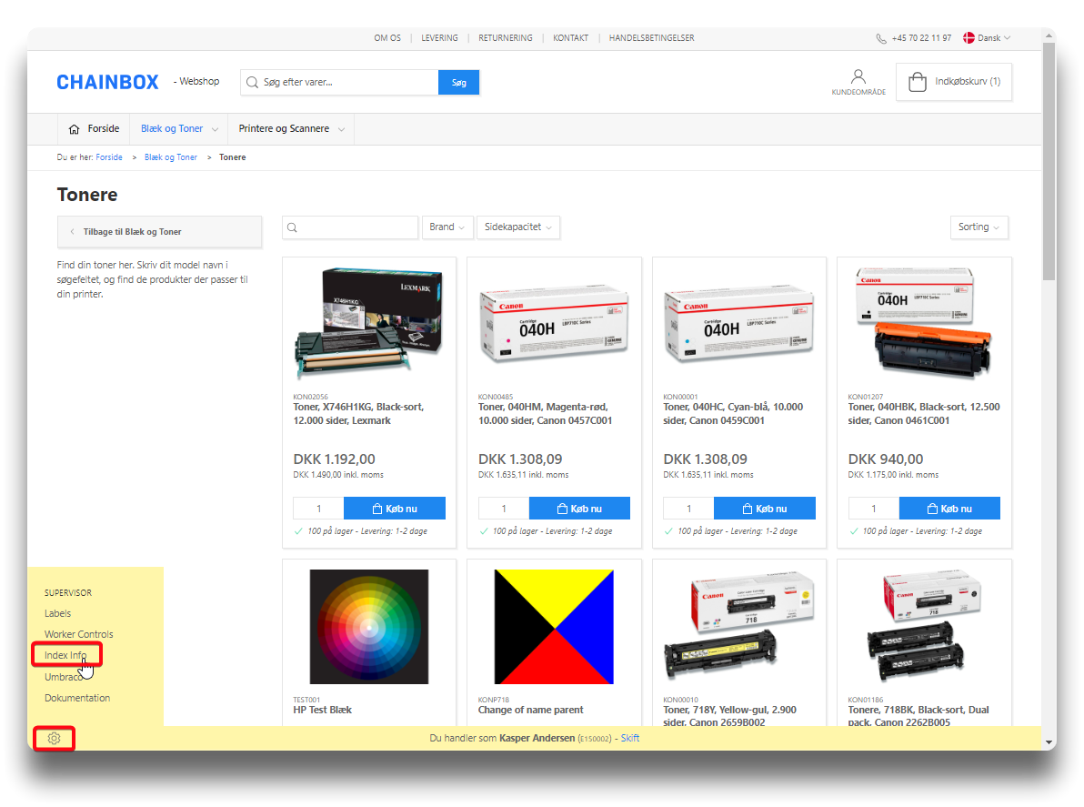Viewport: 1084px width, 807px height.
Task: Open Dokumentation in supervisor panel
Action: tap(77, 698)
